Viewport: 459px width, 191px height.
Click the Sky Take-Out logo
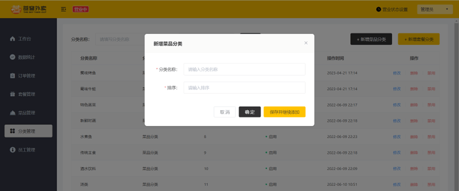pos(29,10)
